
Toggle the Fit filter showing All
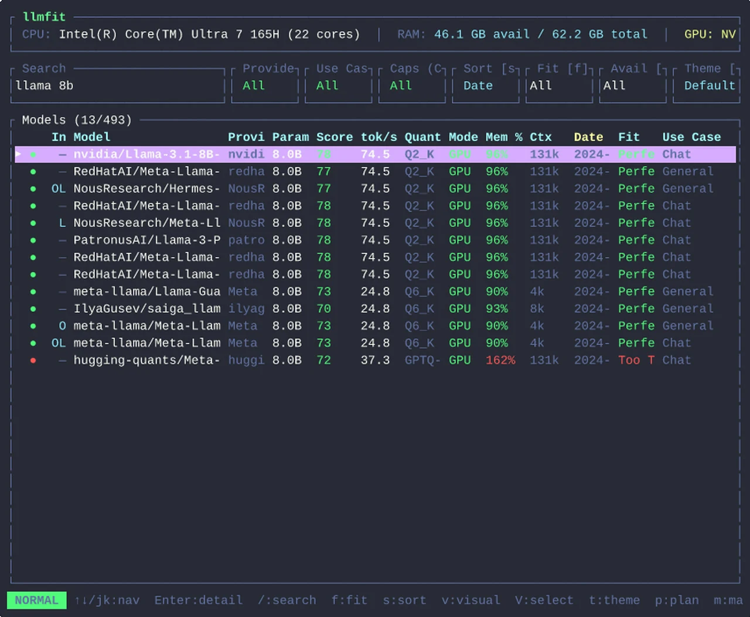tap(560, 85)
